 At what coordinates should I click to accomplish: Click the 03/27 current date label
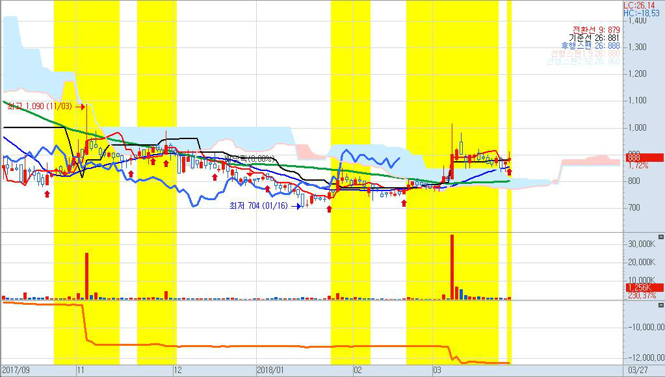click(x=638, y=370)
